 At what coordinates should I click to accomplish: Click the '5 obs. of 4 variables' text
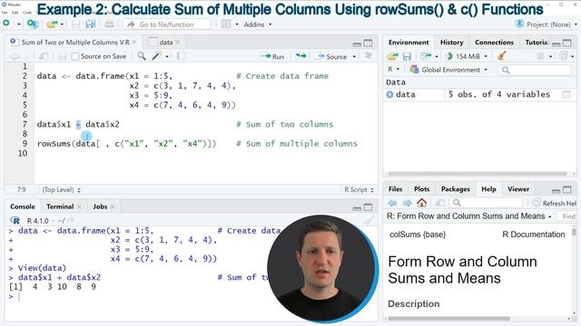coord(498,94)
